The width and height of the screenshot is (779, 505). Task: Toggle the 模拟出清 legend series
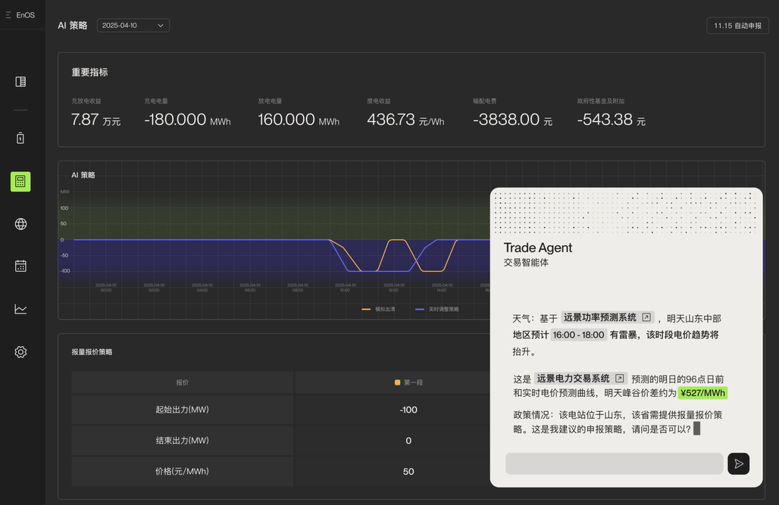379,309
